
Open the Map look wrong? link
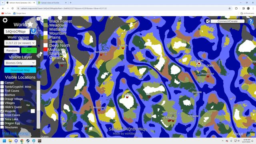coord(16,133)
